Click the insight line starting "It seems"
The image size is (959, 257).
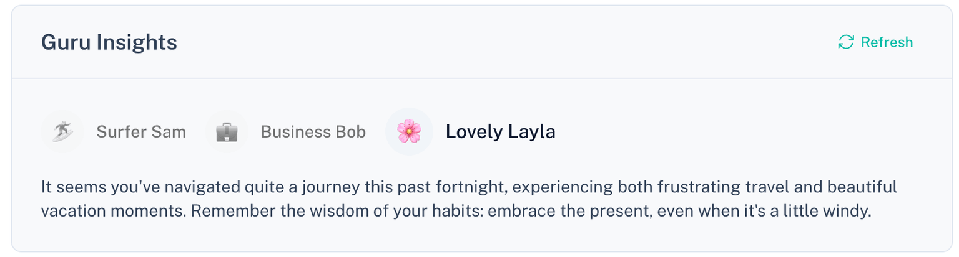(x=468, y=187)
